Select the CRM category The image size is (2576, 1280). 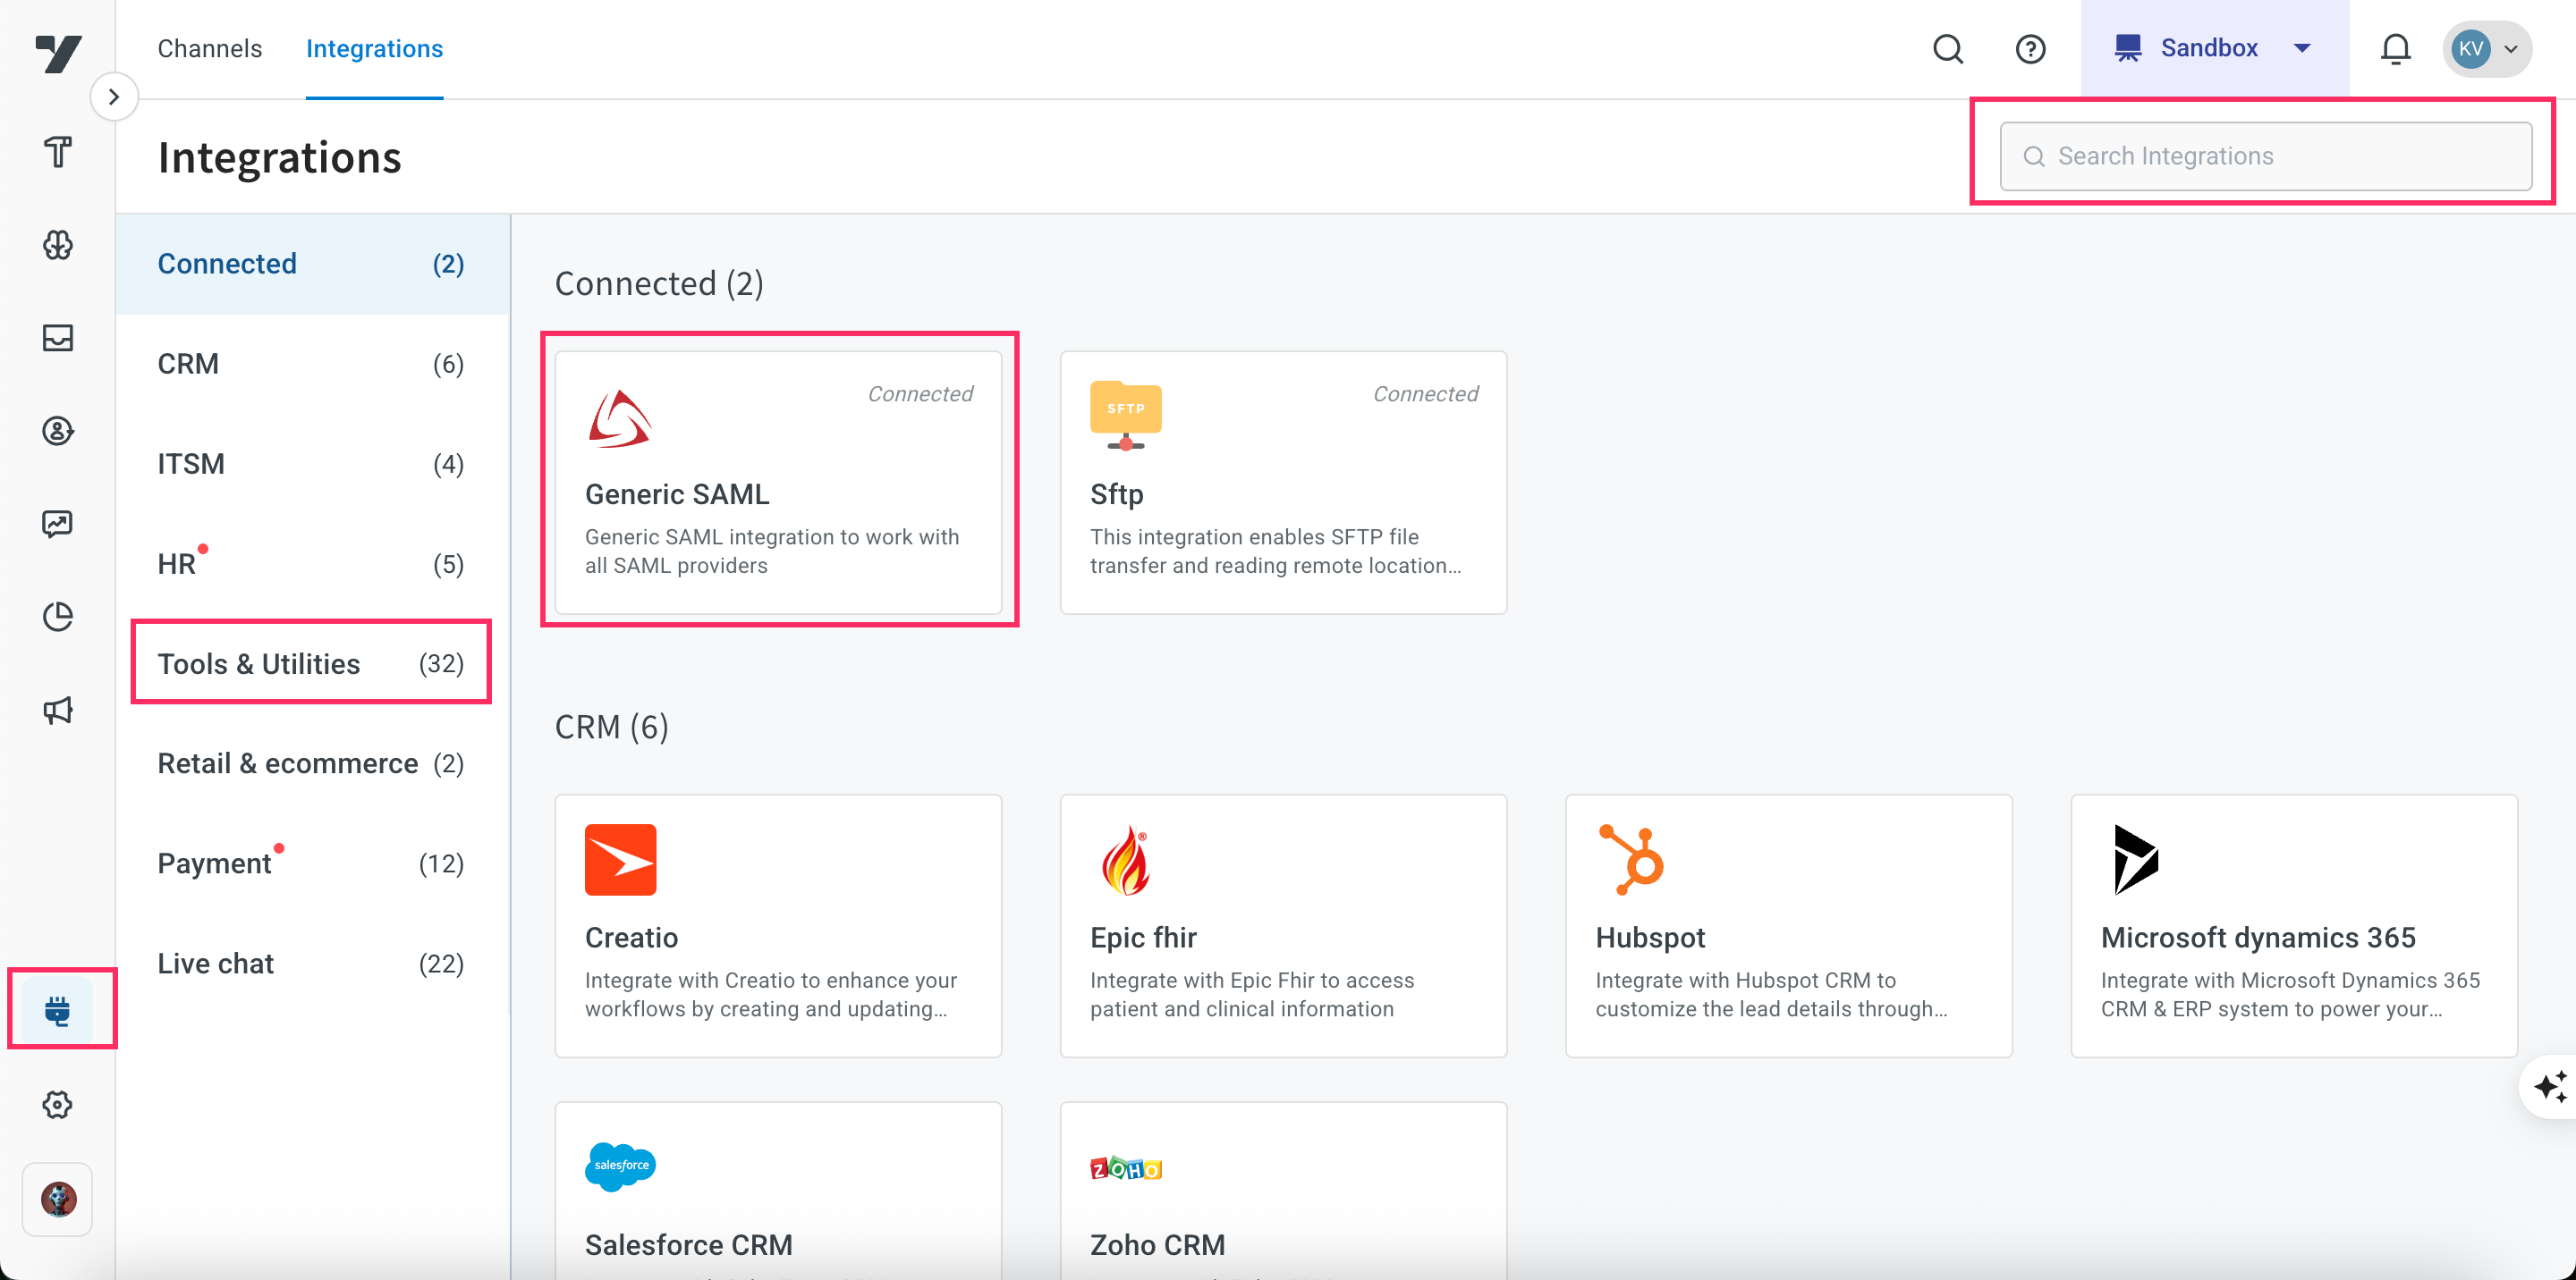point(312,364)
